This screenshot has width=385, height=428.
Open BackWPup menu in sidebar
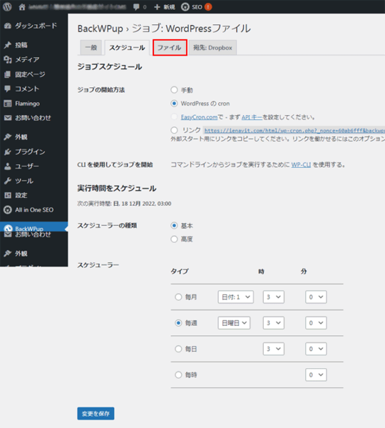34,227
